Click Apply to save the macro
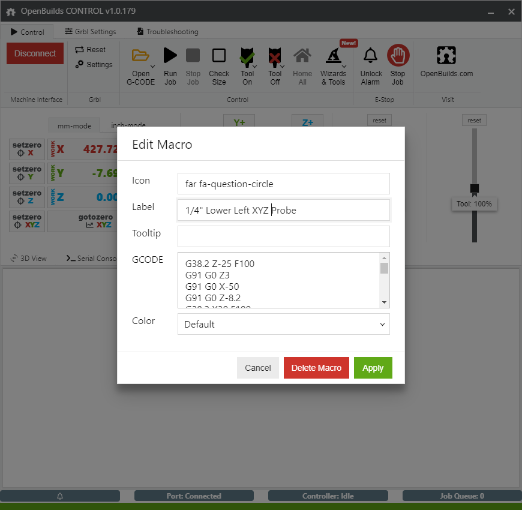 tap(373, 368)
